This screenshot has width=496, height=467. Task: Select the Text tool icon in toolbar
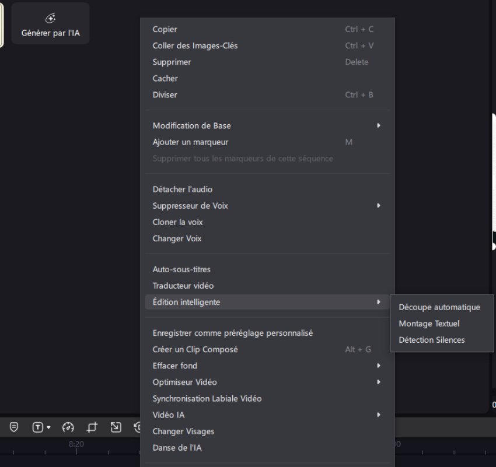pos(38,427)
